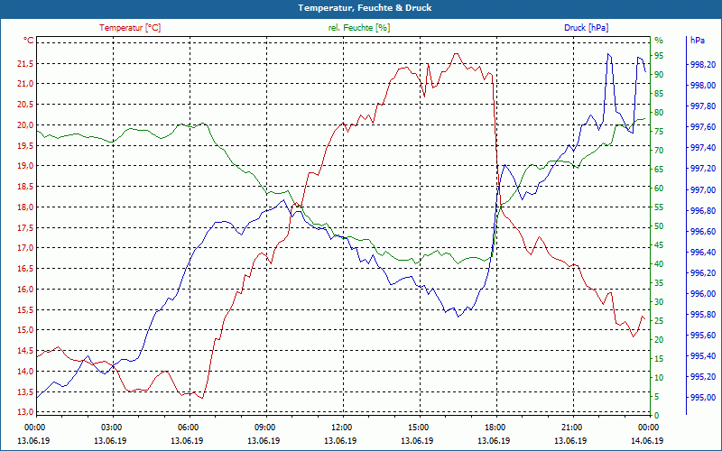
Task: Click the '95' humidity axis value
Action: click(659, 56)
